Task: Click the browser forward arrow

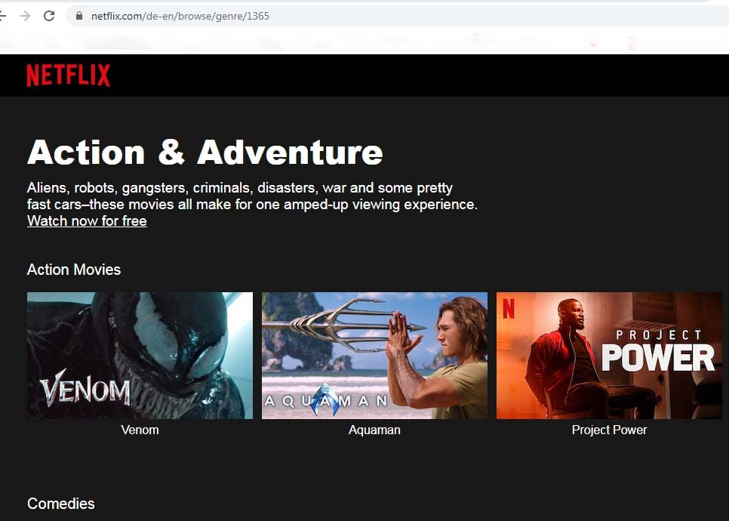Action: [x=25, y=16]
